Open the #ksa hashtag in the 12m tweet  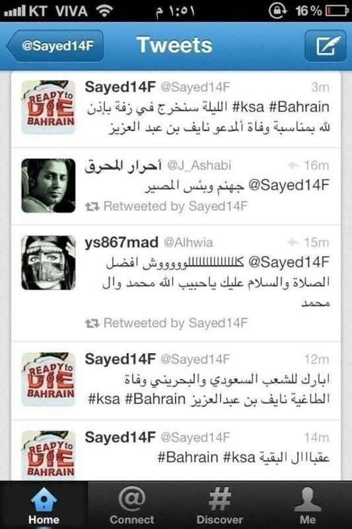[x=104, y=399]
